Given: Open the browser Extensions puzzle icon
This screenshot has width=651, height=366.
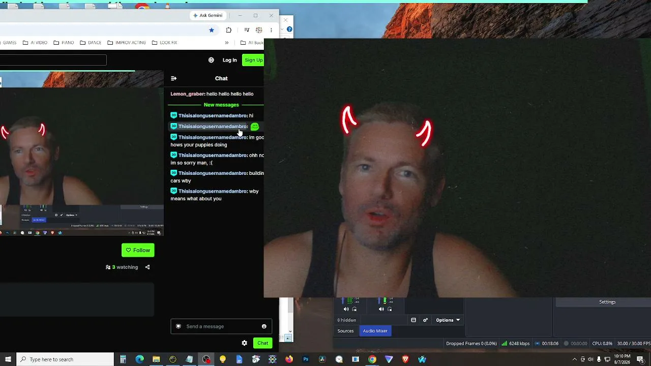Looking at the screenshot, I should pos(228,30).
